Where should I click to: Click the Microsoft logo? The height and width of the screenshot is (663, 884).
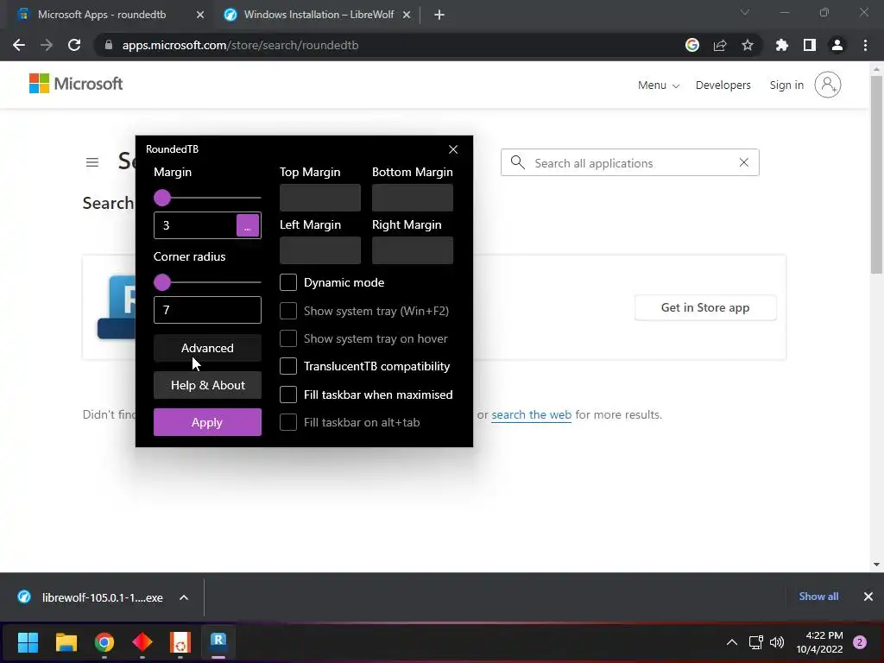tap(76, 84)
